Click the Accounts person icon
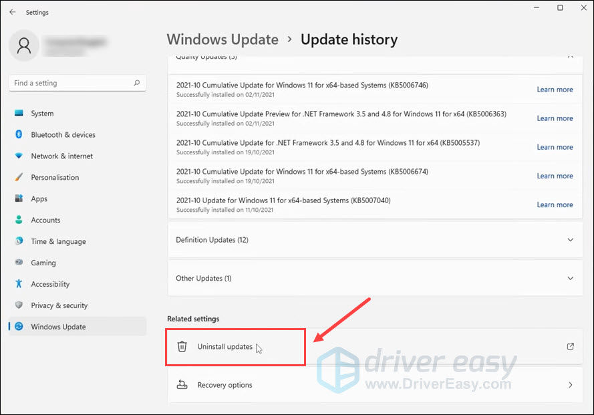This screenshot has width=594, height=415. click(19, 220)
